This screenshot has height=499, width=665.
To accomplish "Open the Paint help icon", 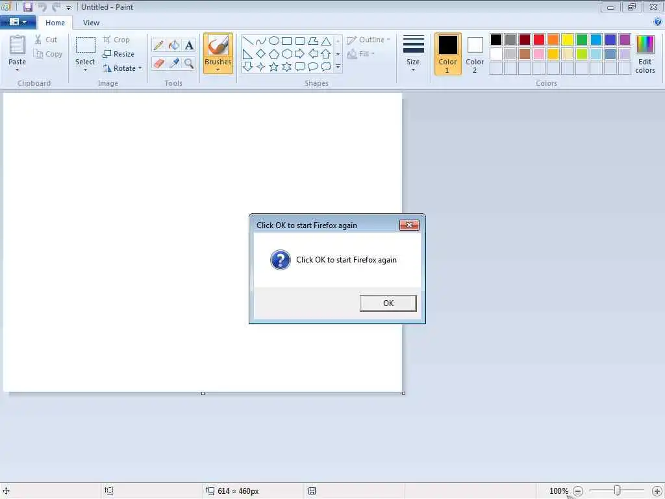I will pos(658,21).
